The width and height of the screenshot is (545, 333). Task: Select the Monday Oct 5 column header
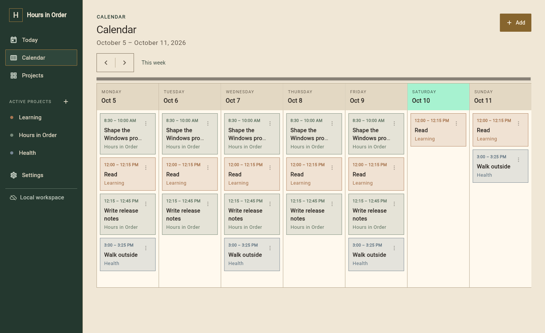tap(128, 97)
